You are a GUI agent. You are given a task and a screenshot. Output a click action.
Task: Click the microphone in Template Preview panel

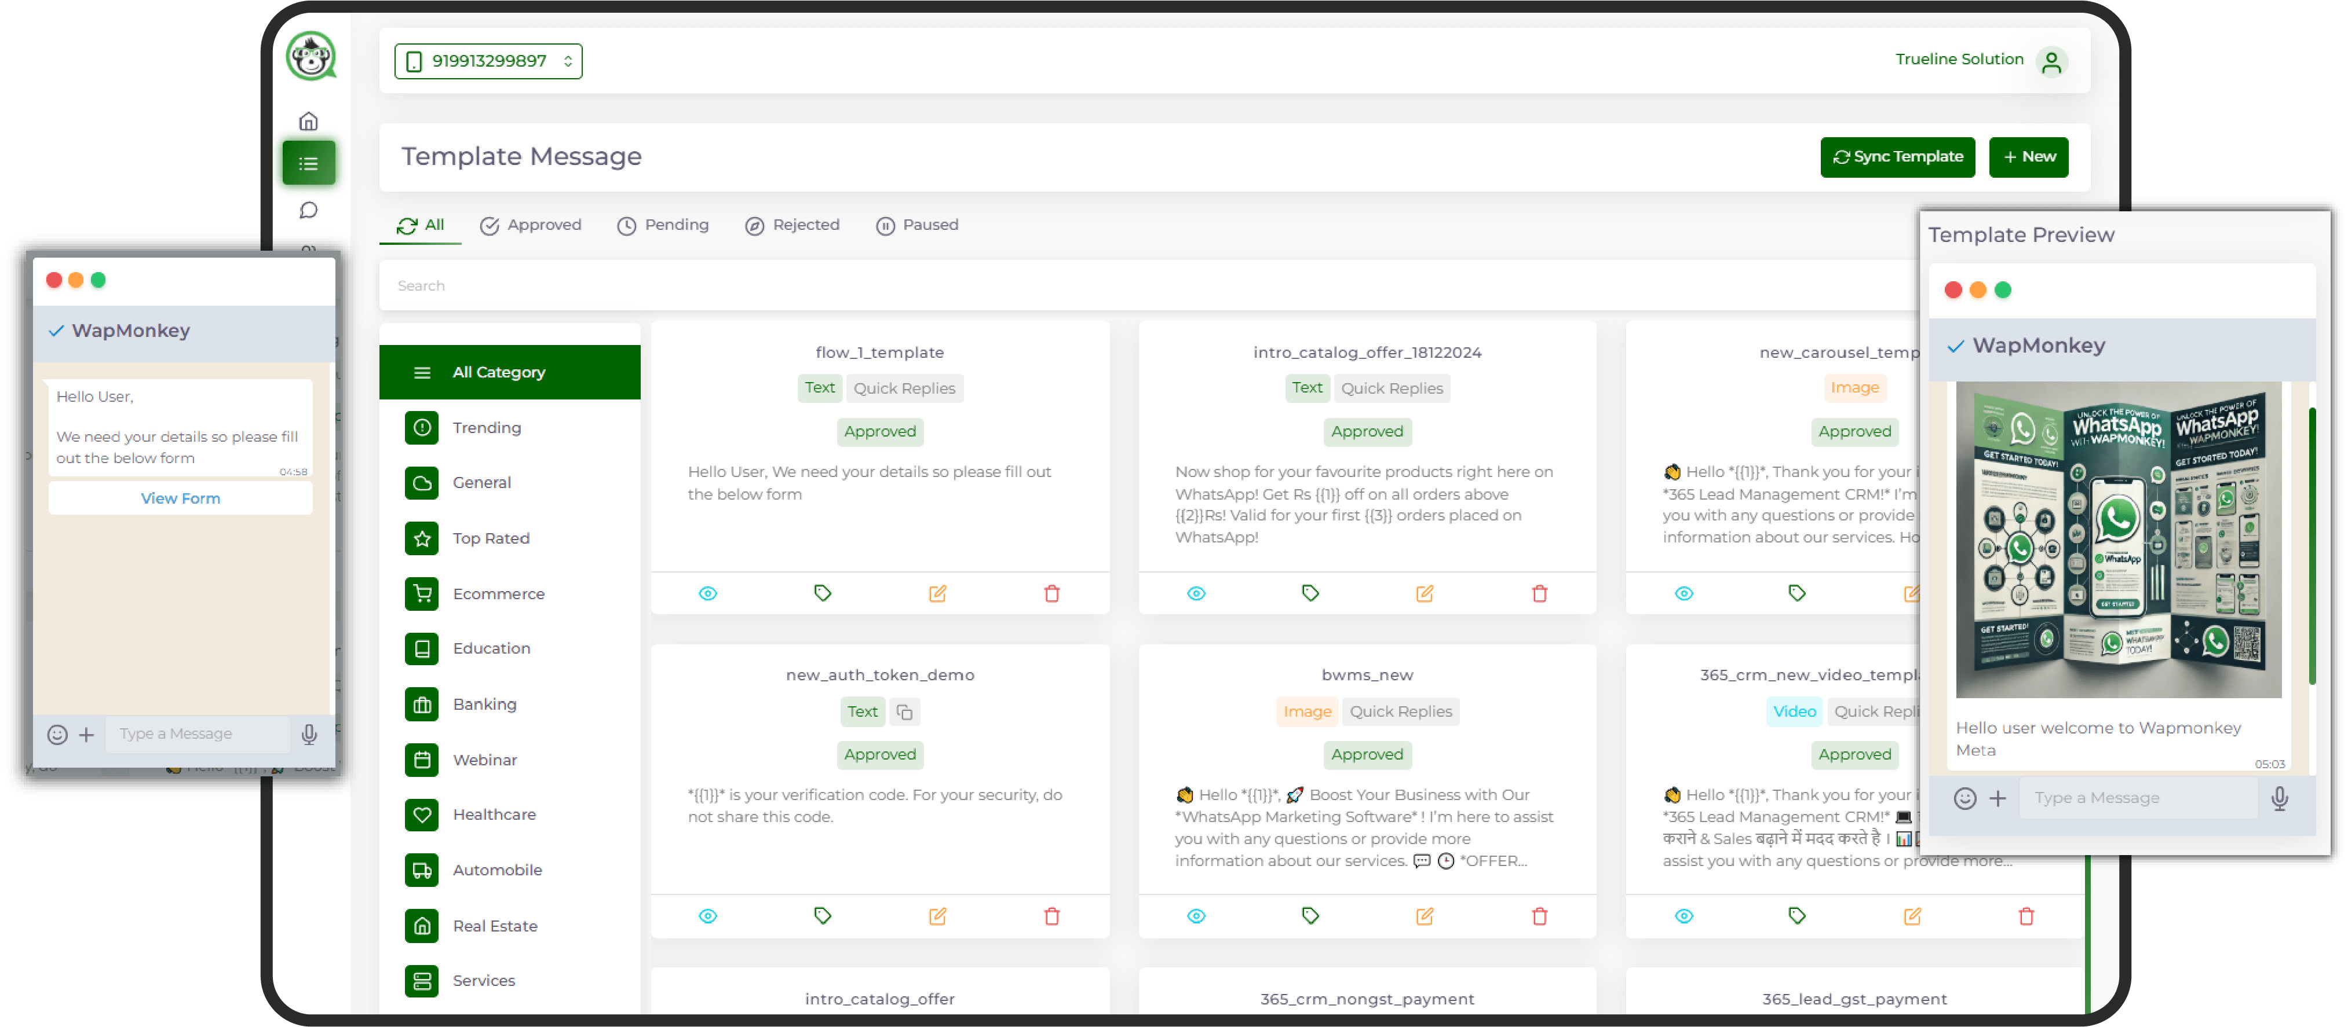[x=2280, y=798]
